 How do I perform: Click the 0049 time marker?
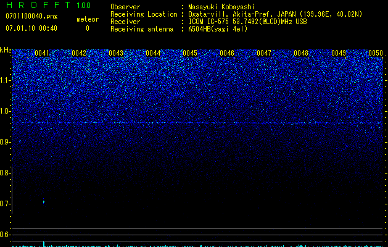click(339, 53)
